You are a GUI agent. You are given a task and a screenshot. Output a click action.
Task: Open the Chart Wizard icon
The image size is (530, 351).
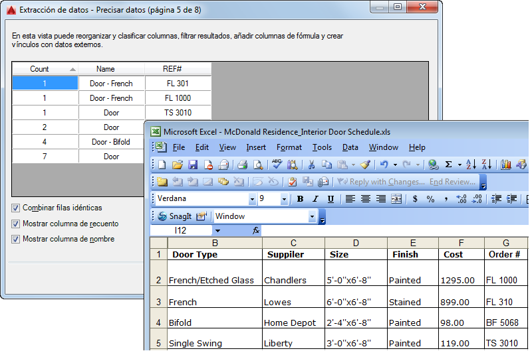point(505,165)
